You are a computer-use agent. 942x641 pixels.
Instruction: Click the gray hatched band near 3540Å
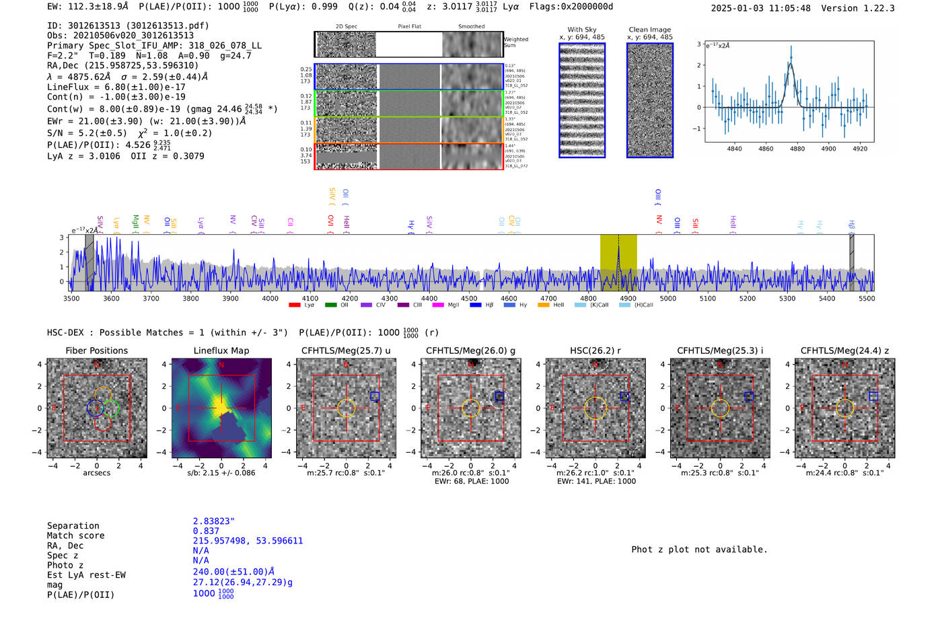(89, 263)
